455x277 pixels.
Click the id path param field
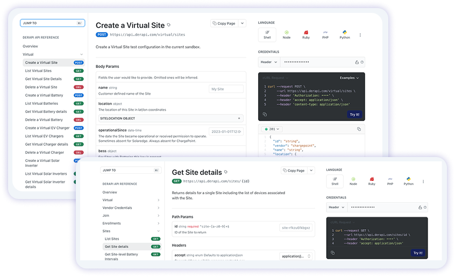click(x=296, y=228)
